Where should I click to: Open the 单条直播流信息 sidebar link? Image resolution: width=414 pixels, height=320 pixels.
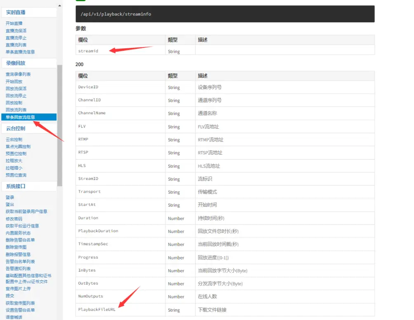tap(20, 52)
